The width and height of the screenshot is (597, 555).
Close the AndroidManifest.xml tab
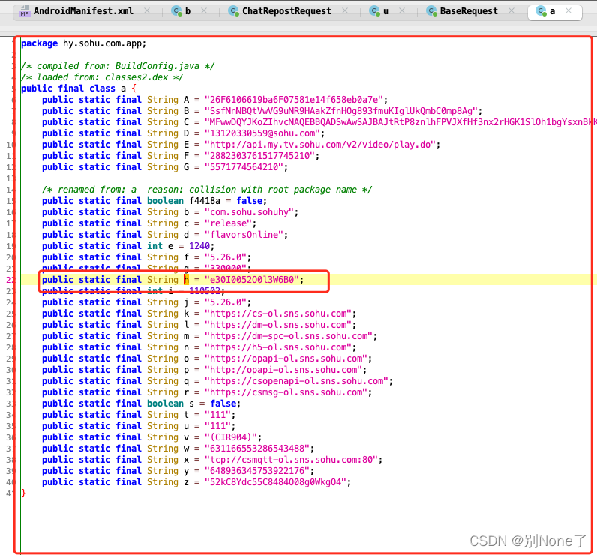[147, 11]
